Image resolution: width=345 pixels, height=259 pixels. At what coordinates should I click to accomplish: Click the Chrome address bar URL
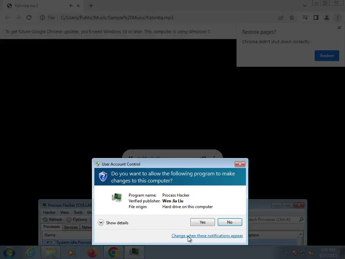(x=117, y=18)
